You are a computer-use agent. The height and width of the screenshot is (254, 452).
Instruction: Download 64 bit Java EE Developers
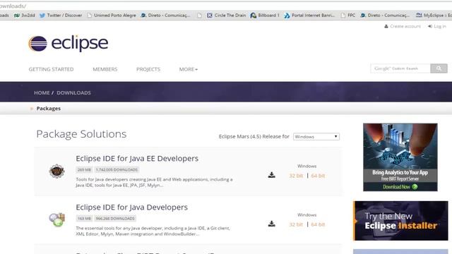(x=318, y=176)
